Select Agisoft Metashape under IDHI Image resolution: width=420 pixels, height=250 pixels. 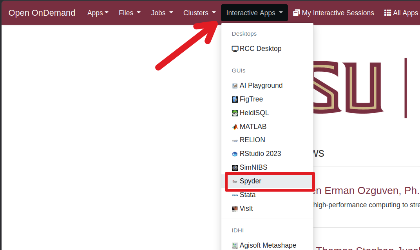[x=267, y=245]
